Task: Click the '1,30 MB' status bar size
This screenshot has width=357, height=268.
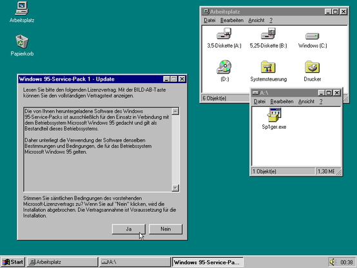Action: [x=326, y=171]
